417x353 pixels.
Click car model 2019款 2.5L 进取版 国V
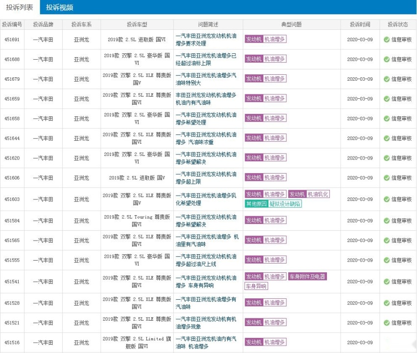[x=137, y=177]
